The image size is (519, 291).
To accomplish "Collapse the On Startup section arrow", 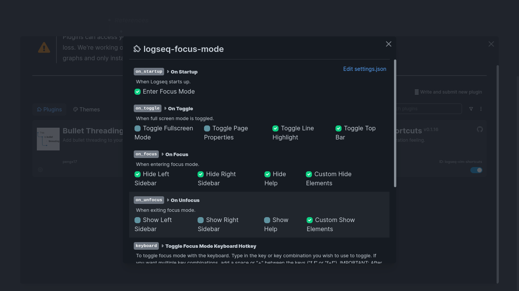I will [x=168, y=72].
